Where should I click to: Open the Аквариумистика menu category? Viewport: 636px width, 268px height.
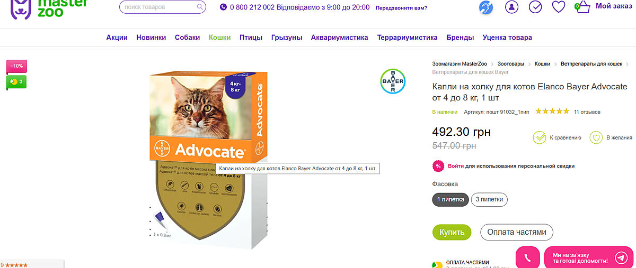click(x=339, y=38)
